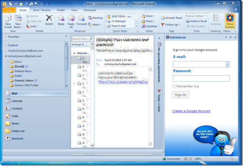Image resolution: width=243 pixels, height=166 pixels.
Task: Switch to Mail in navigation pane
Action: [x=36, y=93]
